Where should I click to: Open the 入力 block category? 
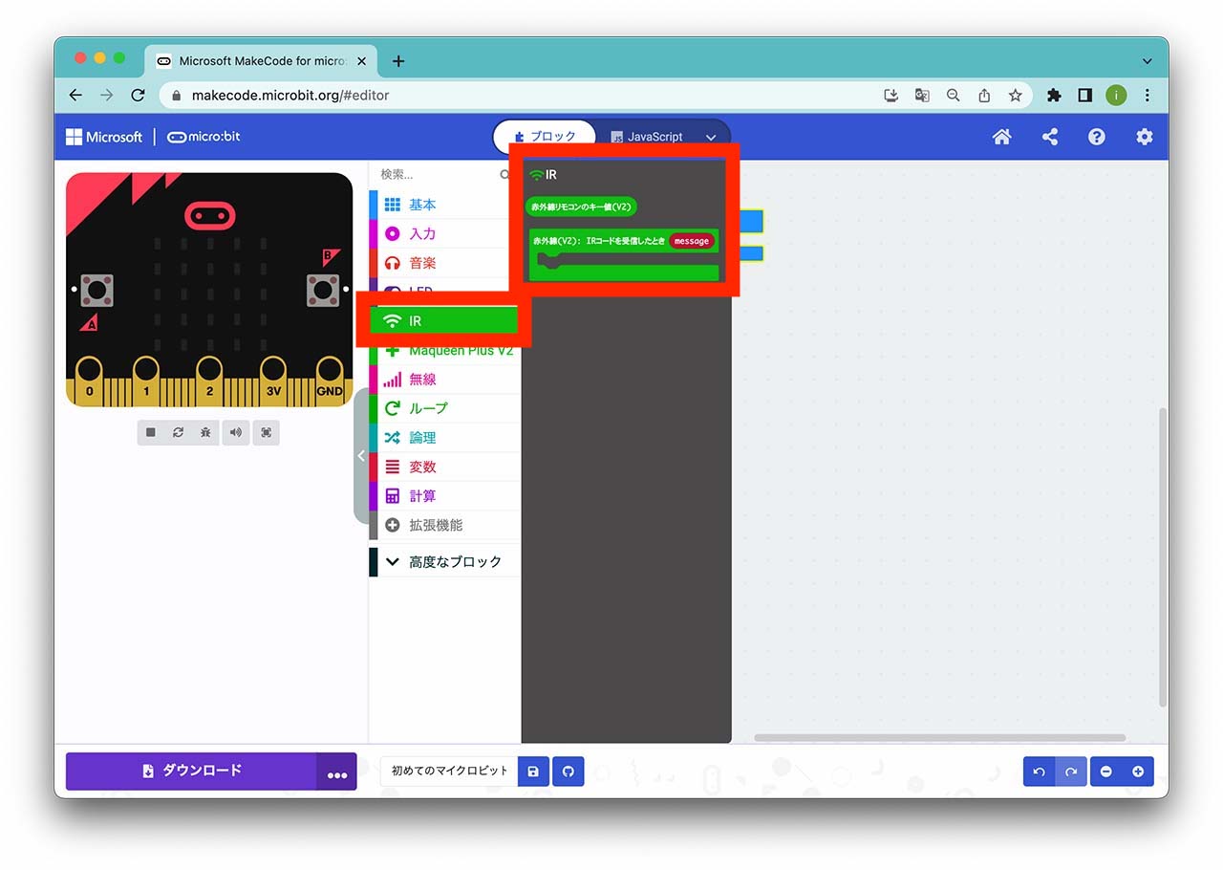(x=445, y=233)
